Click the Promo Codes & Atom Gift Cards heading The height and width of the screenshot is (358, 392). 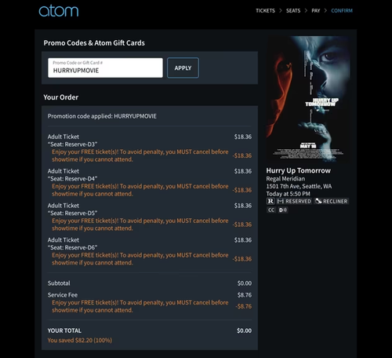point(94,43)
